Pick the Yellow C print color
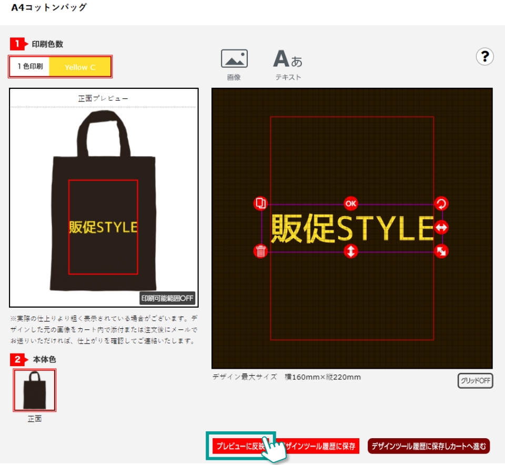505x465 pixels. point(80,67)
